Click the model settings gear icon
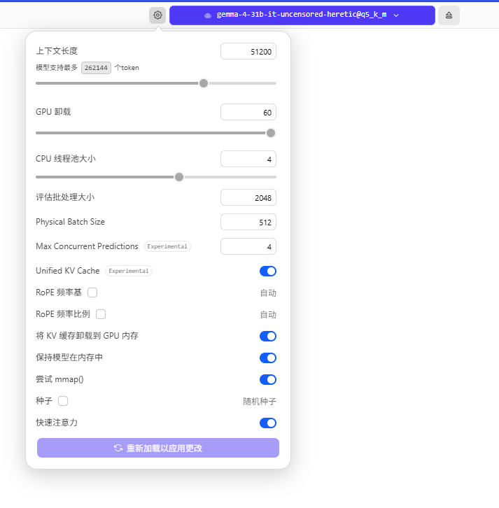Viewport: 499px width, 508px height. tap(157, 15)
